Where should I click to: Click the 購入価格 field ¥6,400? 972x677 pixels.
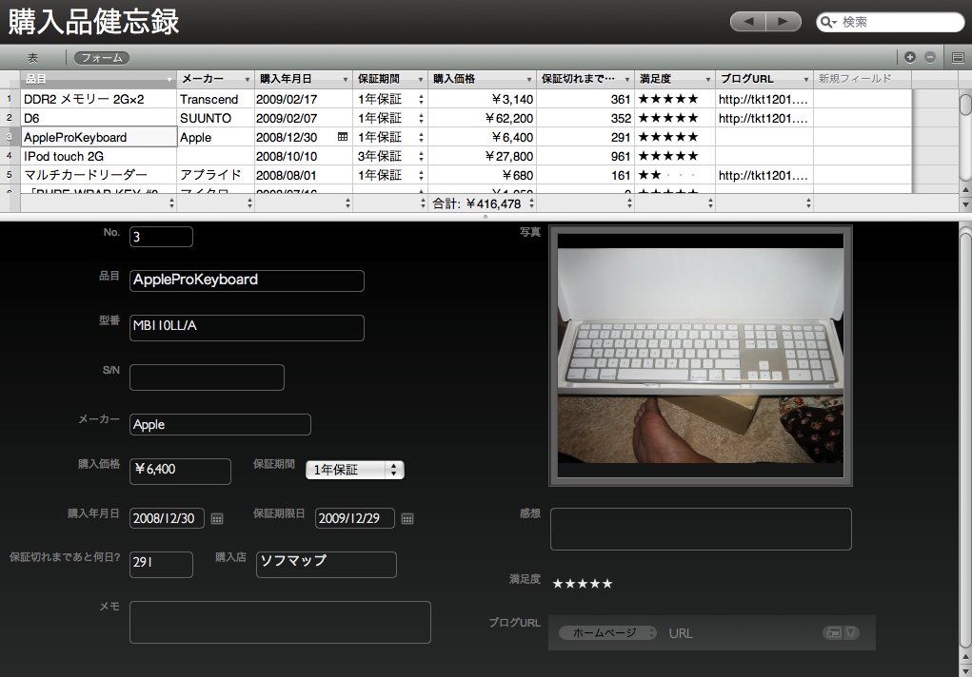tap(180, 472)
